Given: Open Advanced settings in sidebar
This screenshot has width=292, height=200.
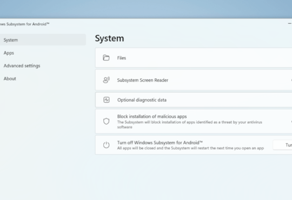Looking at the screenshot, I should point(22,66).
